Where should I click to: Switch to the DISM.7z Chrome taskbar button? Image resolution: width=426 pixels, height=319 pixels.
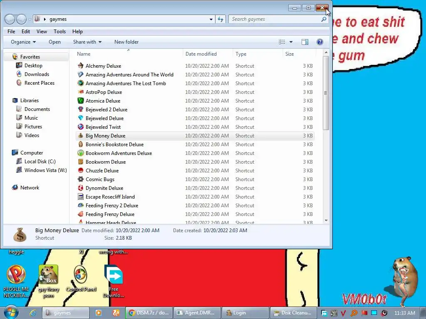pos(149,313)
